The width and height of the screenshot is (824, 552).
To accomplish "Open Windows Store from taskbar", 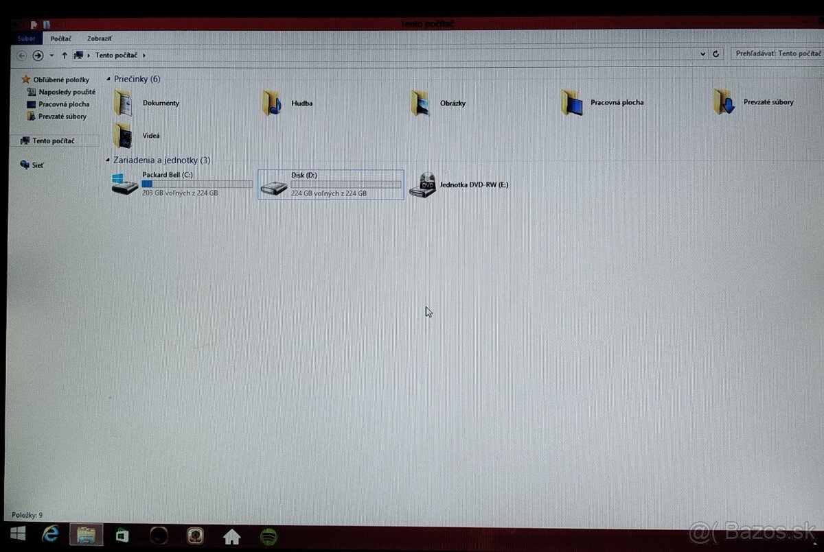I will pos(122,535).
